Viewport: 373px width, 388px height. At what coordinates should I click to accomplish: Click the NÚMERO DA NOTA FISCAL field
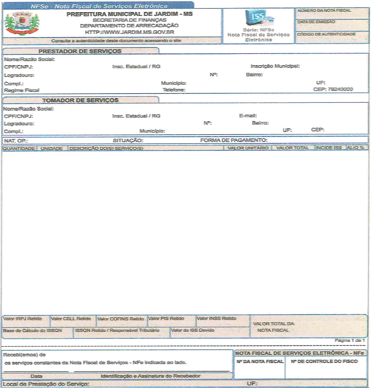[331, 14]
